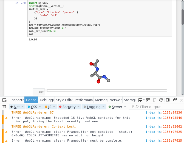Open the toolbox layout options icon
Screen dimensions: 184x146
140,100
